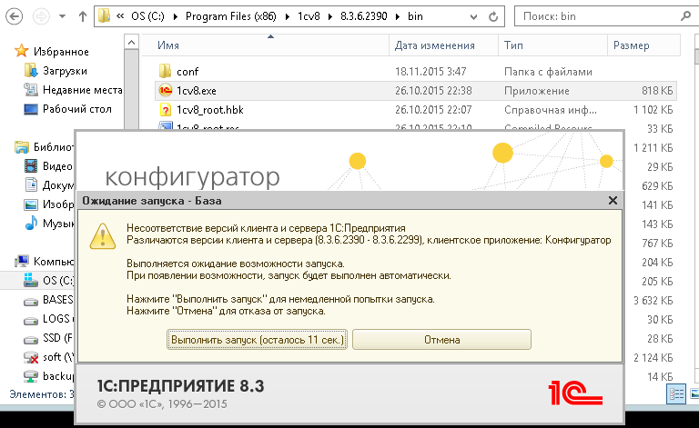
Task: Refresh the current folder view
Action: click(493, 17)
